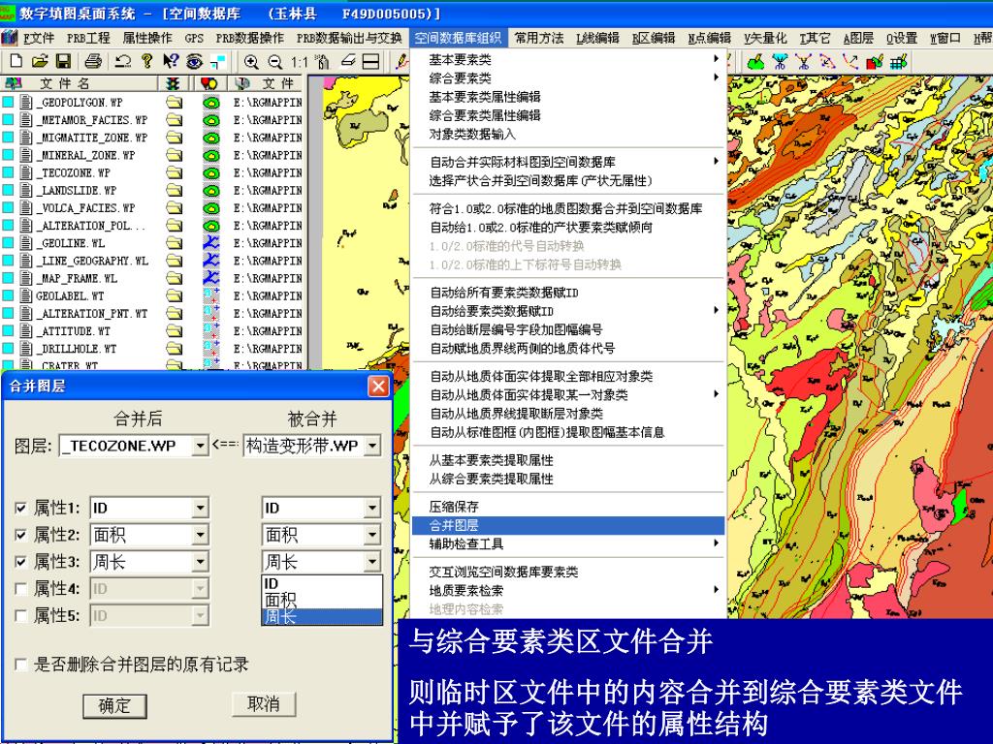Close the 合并图层 dialog
This screenshot has width=993, height=744.
[x=379, y=386]
